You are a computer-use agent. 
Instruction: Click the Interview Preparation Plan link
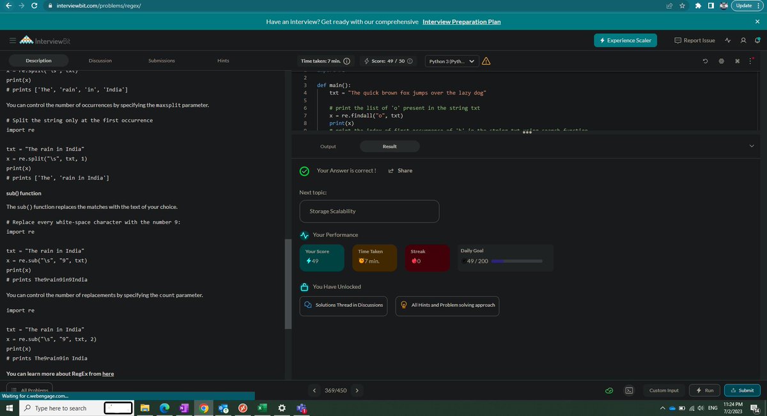click(461, 22)
